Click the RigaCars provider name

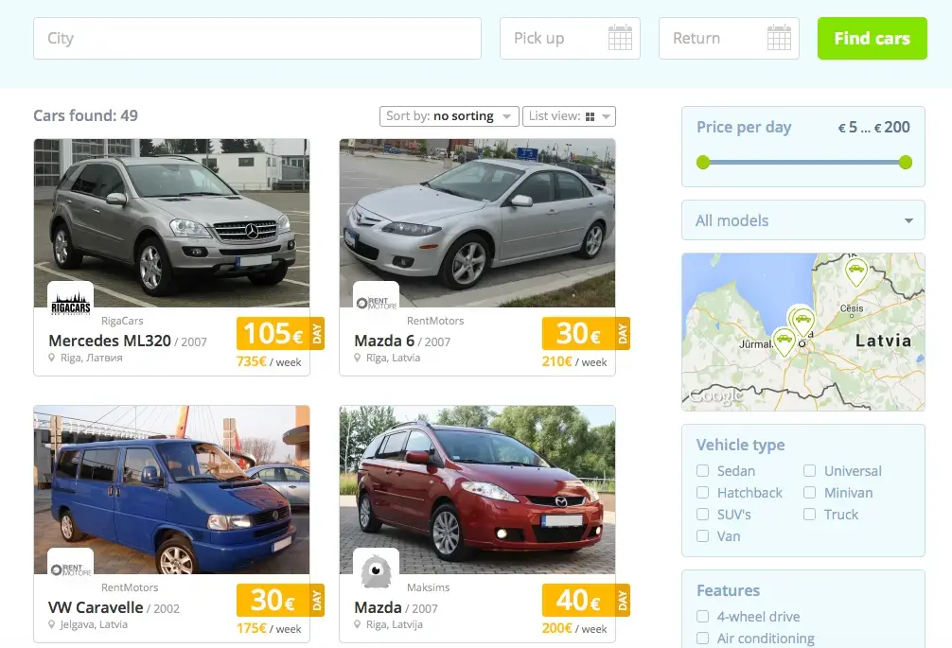[122, 321]
